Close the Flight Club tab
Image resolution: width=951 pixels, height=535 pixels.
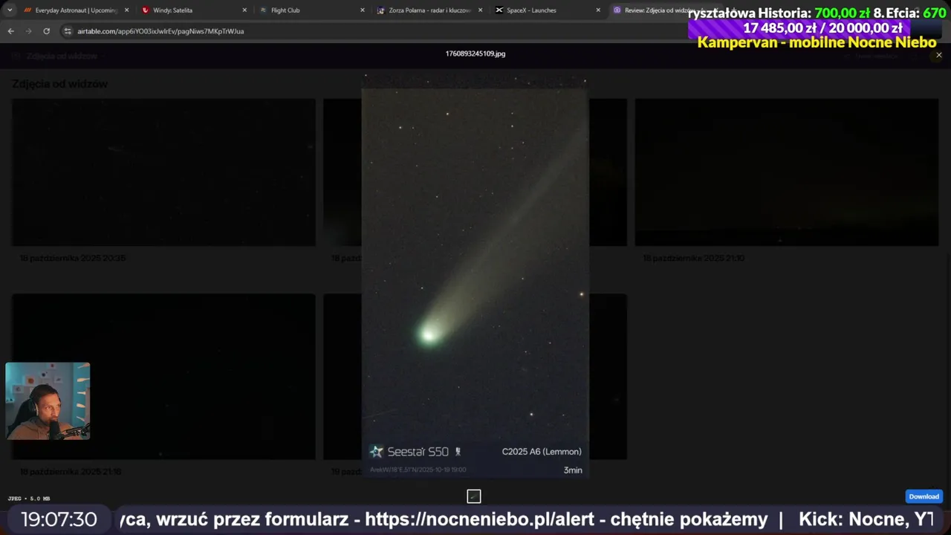click(363, 10)
